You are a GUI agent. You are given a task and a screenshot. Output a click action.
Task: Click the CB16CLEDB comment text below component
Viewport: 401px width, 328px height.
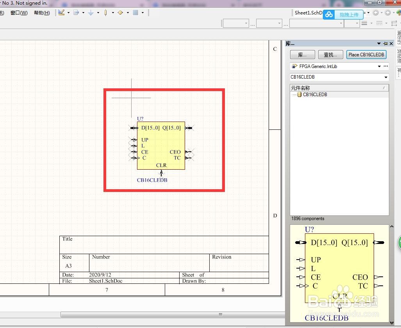[152, 180]
